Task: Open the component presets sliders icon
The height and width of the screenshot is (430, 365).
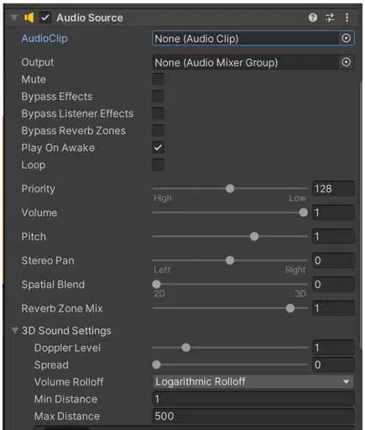Action: coord(330,18)
